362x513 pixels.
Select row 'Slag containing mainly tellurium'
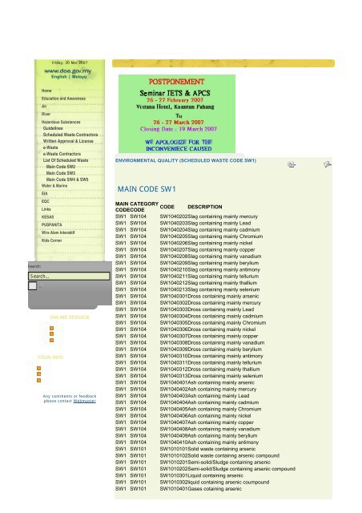pos(187,276)
